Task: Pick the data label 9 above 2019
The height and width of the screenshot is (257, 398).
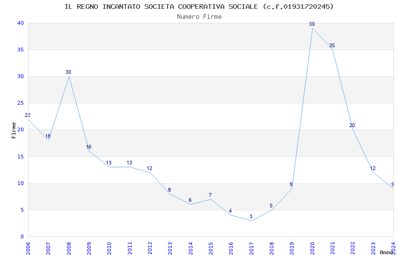Action: [x=291, y=184]
